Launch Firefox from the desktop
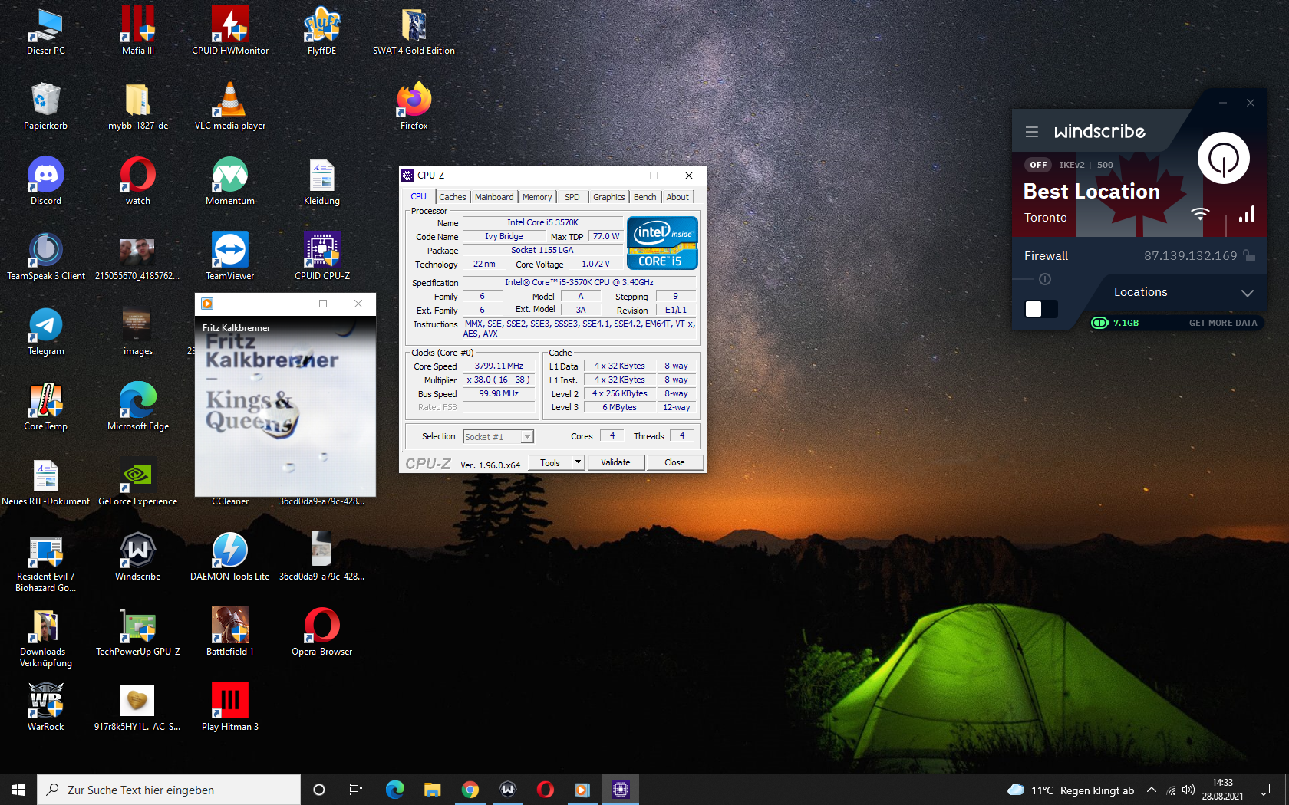 pos(414,107)
